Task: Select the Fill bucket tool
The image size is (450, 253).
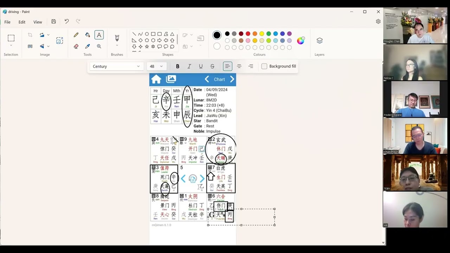Action: tap(88, 35)
